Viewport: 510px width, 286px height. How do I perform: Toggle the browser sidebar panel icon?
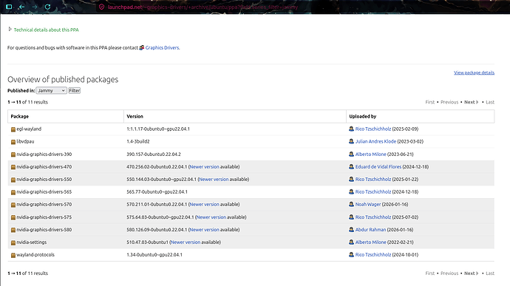tap(9, 7)
